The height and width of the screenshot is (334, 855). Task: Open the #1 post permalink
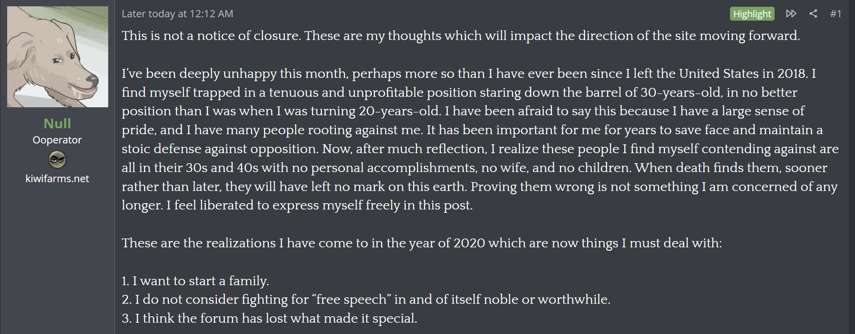[x=835, y=14]
